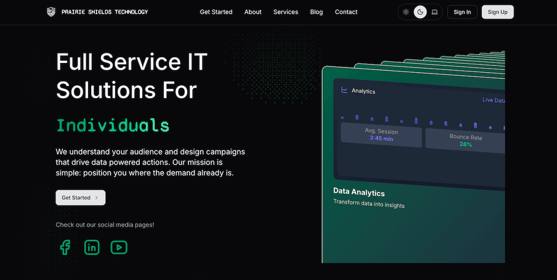Open the Facebook social media page
Image resolution: width=557 pixels, height=280 pixels.
click(65, 248)
